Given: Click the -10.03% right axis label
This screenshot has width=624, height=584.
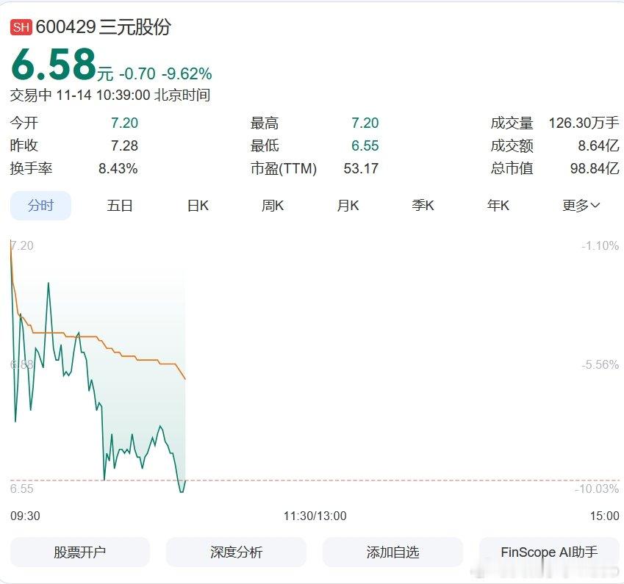Looking at the screenshot, I should click(x=597, y=489).
